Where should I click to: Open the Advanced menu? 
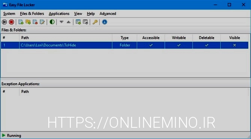coord(108,13)
